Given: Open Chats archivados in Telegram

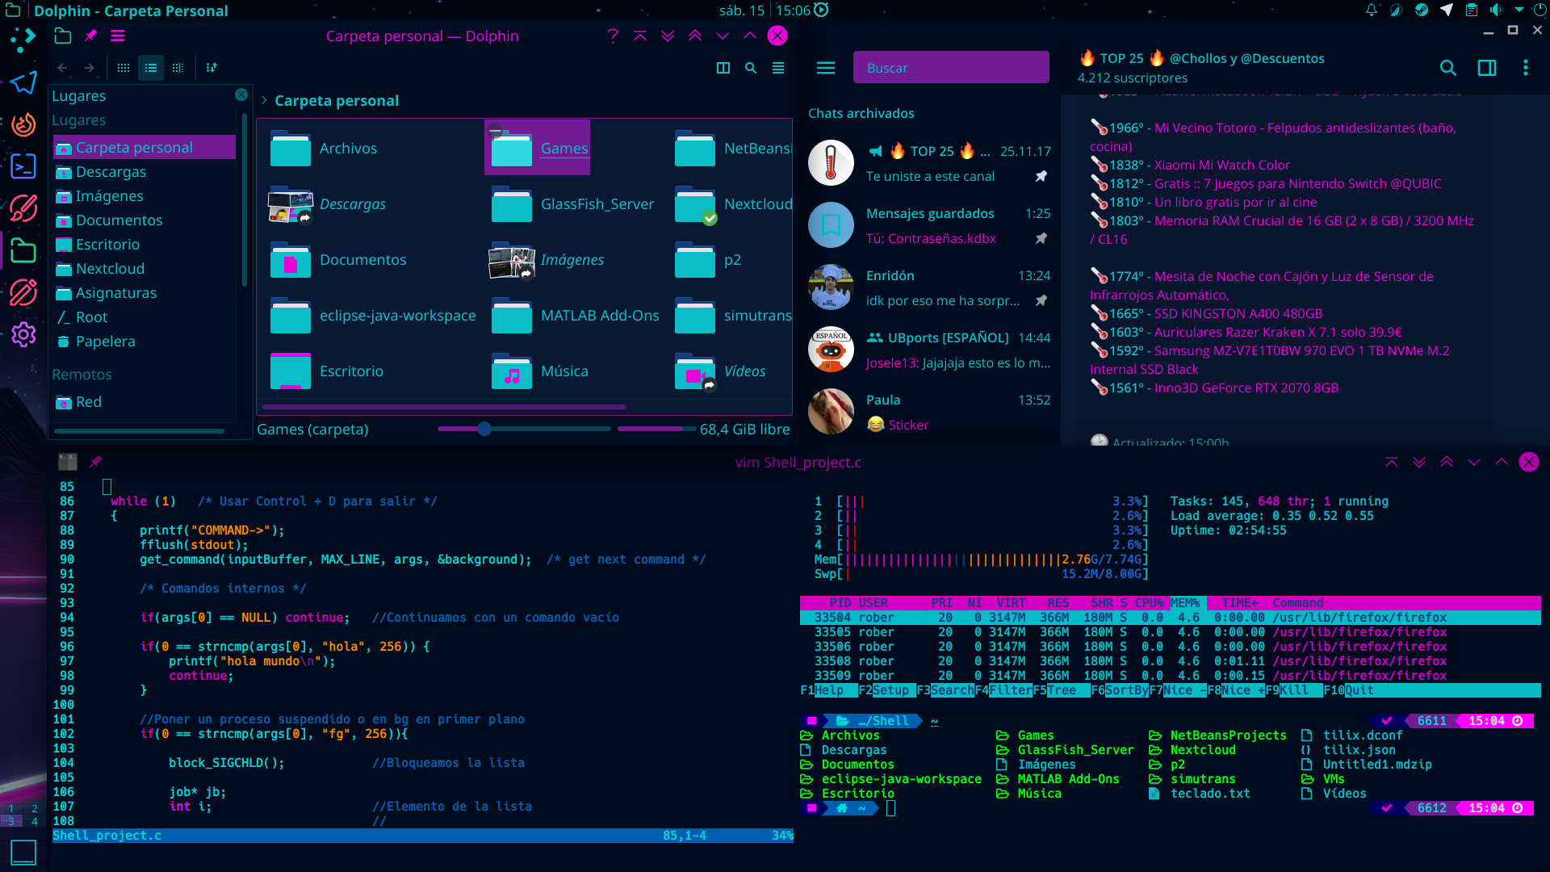Looking at the screenshot, I should pyautogui.click(x=861, y=113).
